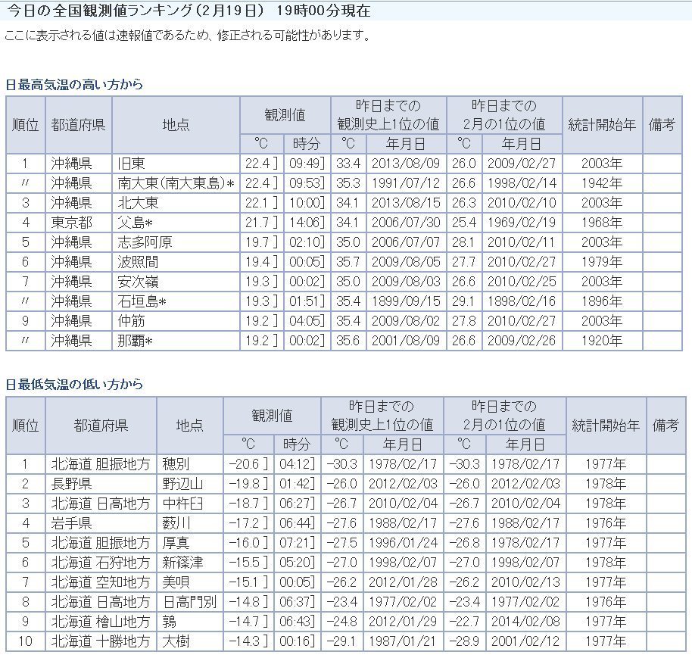The image size is (692, 658).
Task: Click the 統計開始年 header in the top table
Action: coord(603,125)
